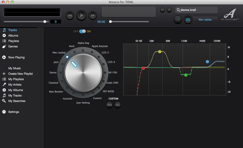Select the yellow EQ band point
Image resolution: width=243 pixels, height=148 pixels.
(x=160, y=52)
